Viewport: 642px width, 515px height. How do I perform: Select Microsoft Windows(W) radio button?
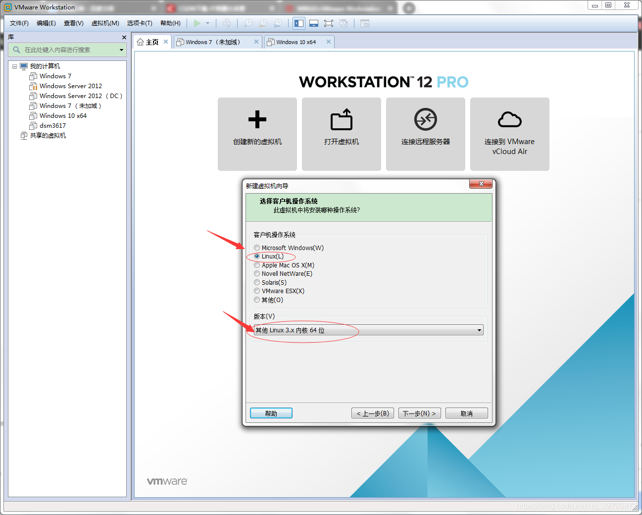coord(257,248)
